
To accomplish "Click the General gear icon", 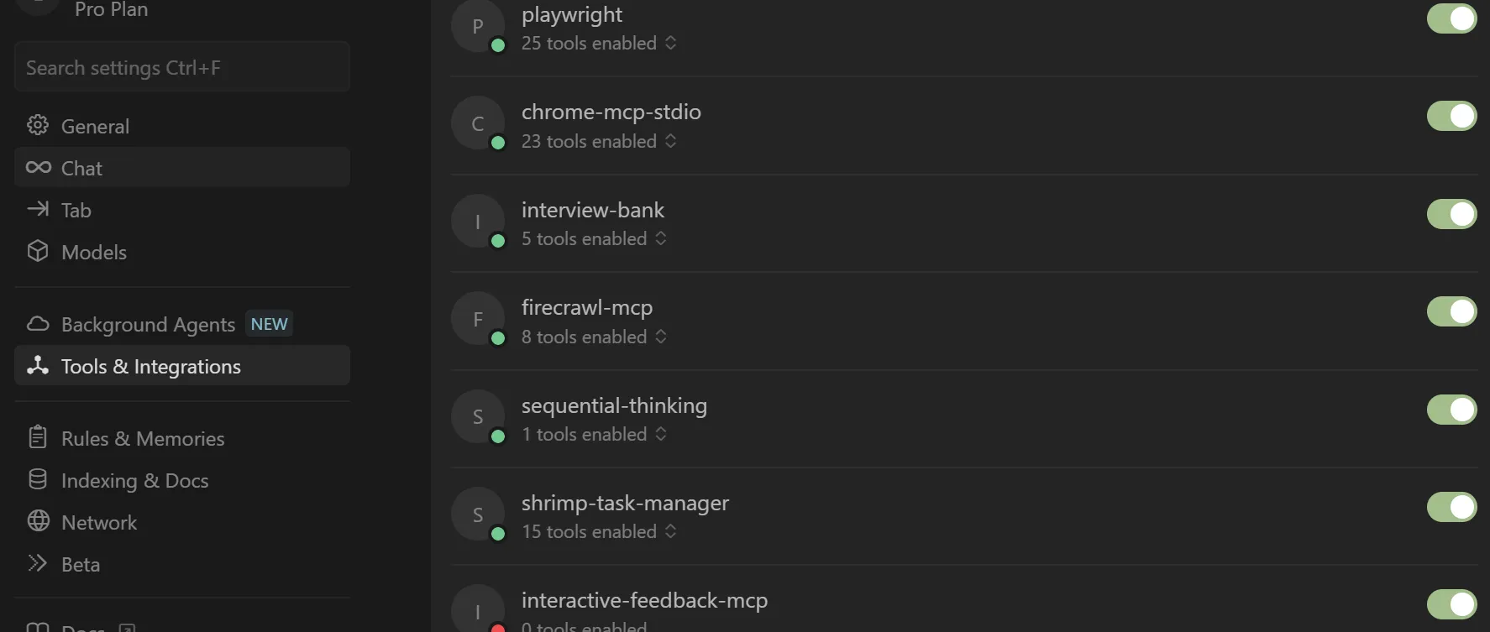I will coord(38,126).
